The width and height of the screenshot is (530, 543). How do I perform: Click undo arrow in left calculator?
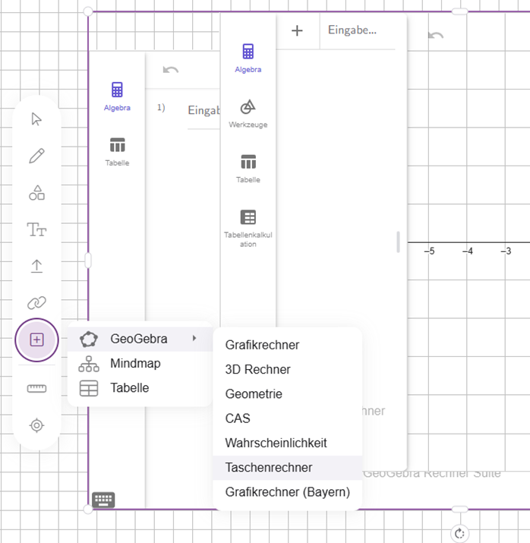coord(171,70)
